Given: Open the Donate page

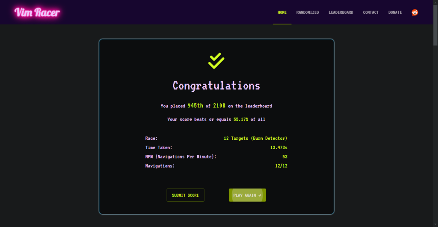Looking at the screenshot, I should pyautogui.click(x=395, y=12).
